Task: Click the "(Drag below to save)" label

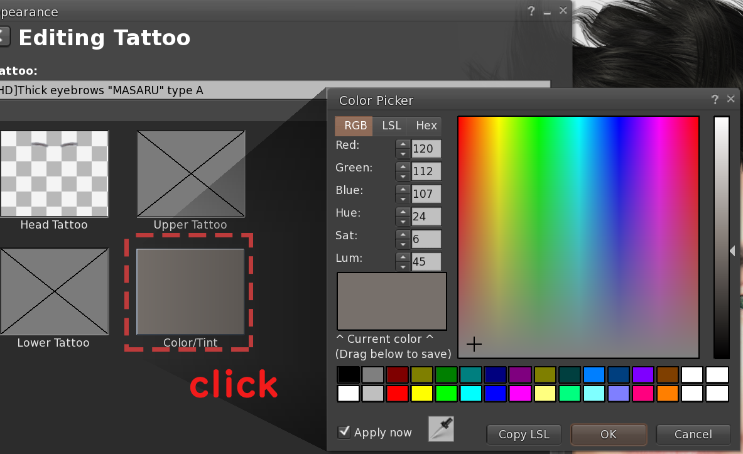Action: click(x=393, y=354)
